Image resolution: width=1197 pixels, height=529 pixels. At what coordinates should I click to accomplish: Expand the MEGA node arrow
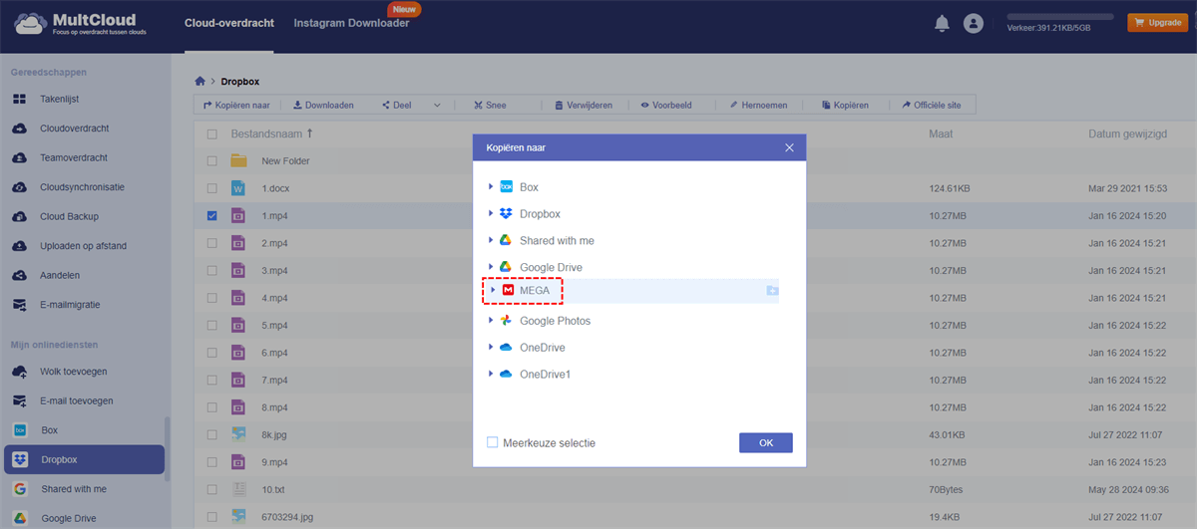point(494,290)
